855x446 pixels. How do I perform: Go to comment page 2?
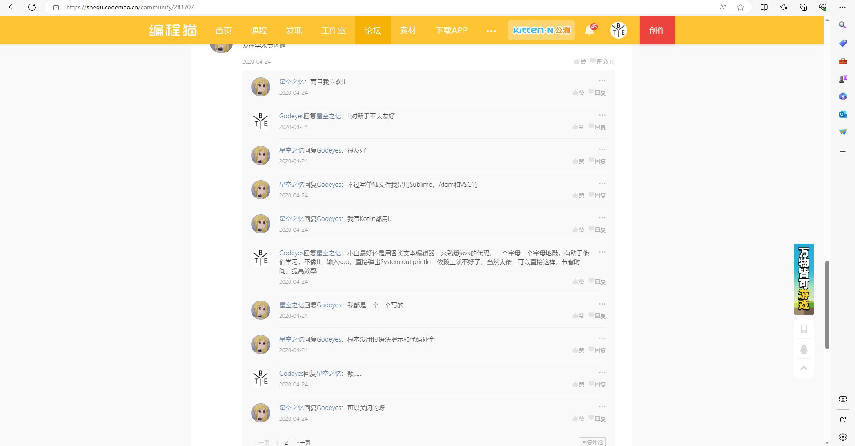tap(286, 442)
